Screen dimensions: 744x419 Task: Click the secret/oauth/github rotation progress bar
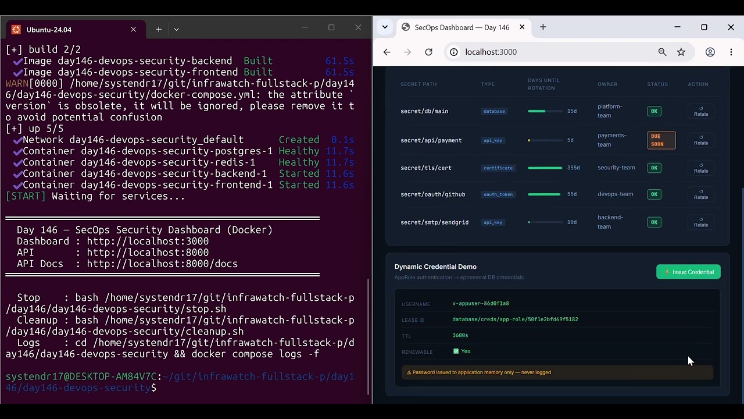545,194
